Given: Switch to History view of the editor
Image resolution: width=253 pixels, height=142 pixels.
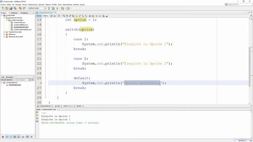Looking at the screenshot, I should (x=45, y=16).
